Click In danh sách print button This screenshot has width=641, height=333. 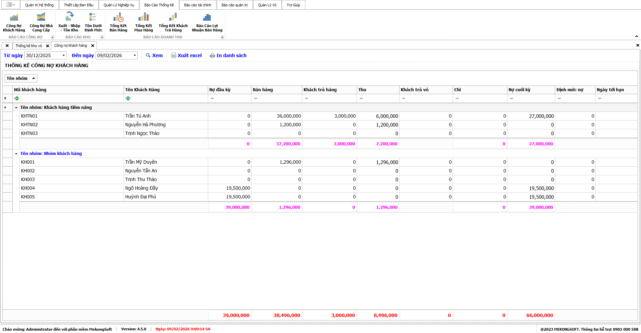tap(228, 55)
